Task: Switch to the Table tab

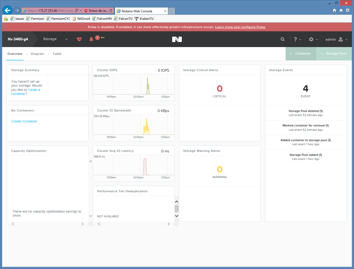Action: pyautogui.click(x=57, y=54)
